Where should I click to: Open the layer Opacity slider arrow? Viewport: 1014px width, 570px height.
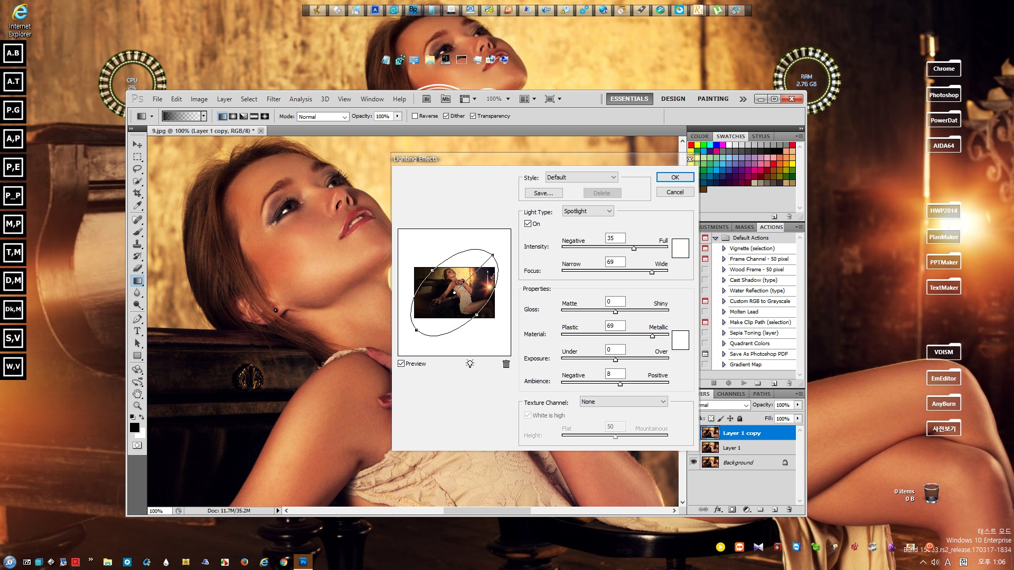(797, 405)
